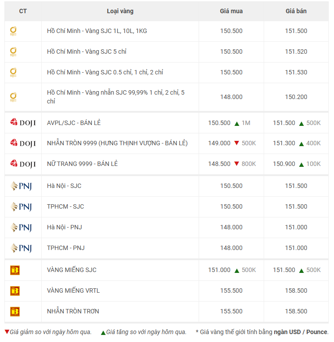Click the "Loại vàng" column header
Viewport: 334px width, 342px height.
tap(120, 11)
